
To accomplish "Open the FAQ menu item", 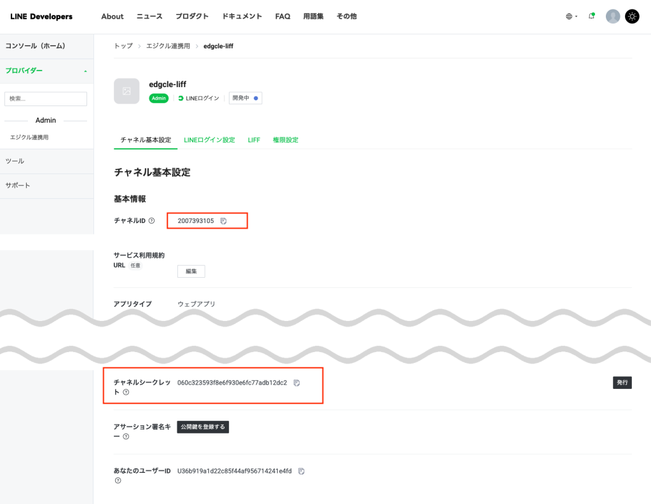I will (x=282, y=17).
